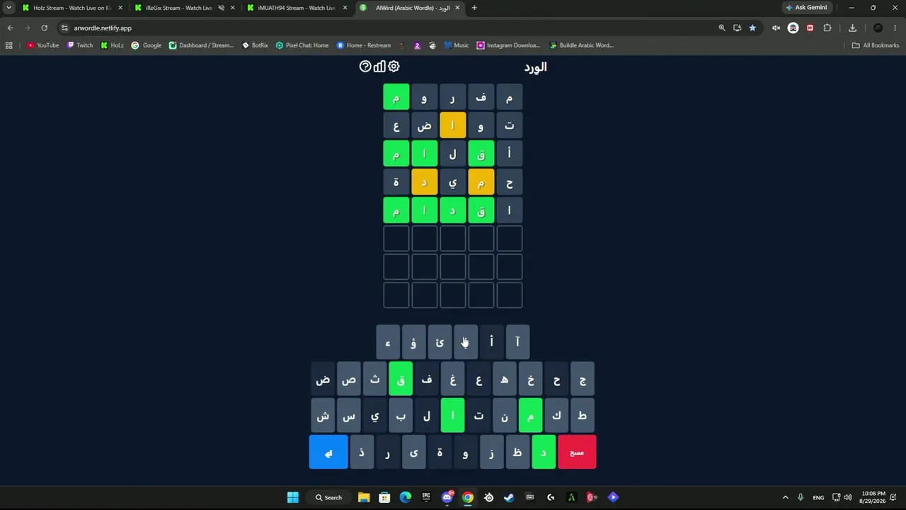Open a new browser tab
Viewport: 906px width, 510px height.
tap(474, 8)
